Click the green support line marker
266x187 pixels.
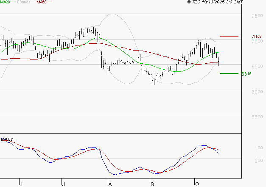[x=229, y=74]
